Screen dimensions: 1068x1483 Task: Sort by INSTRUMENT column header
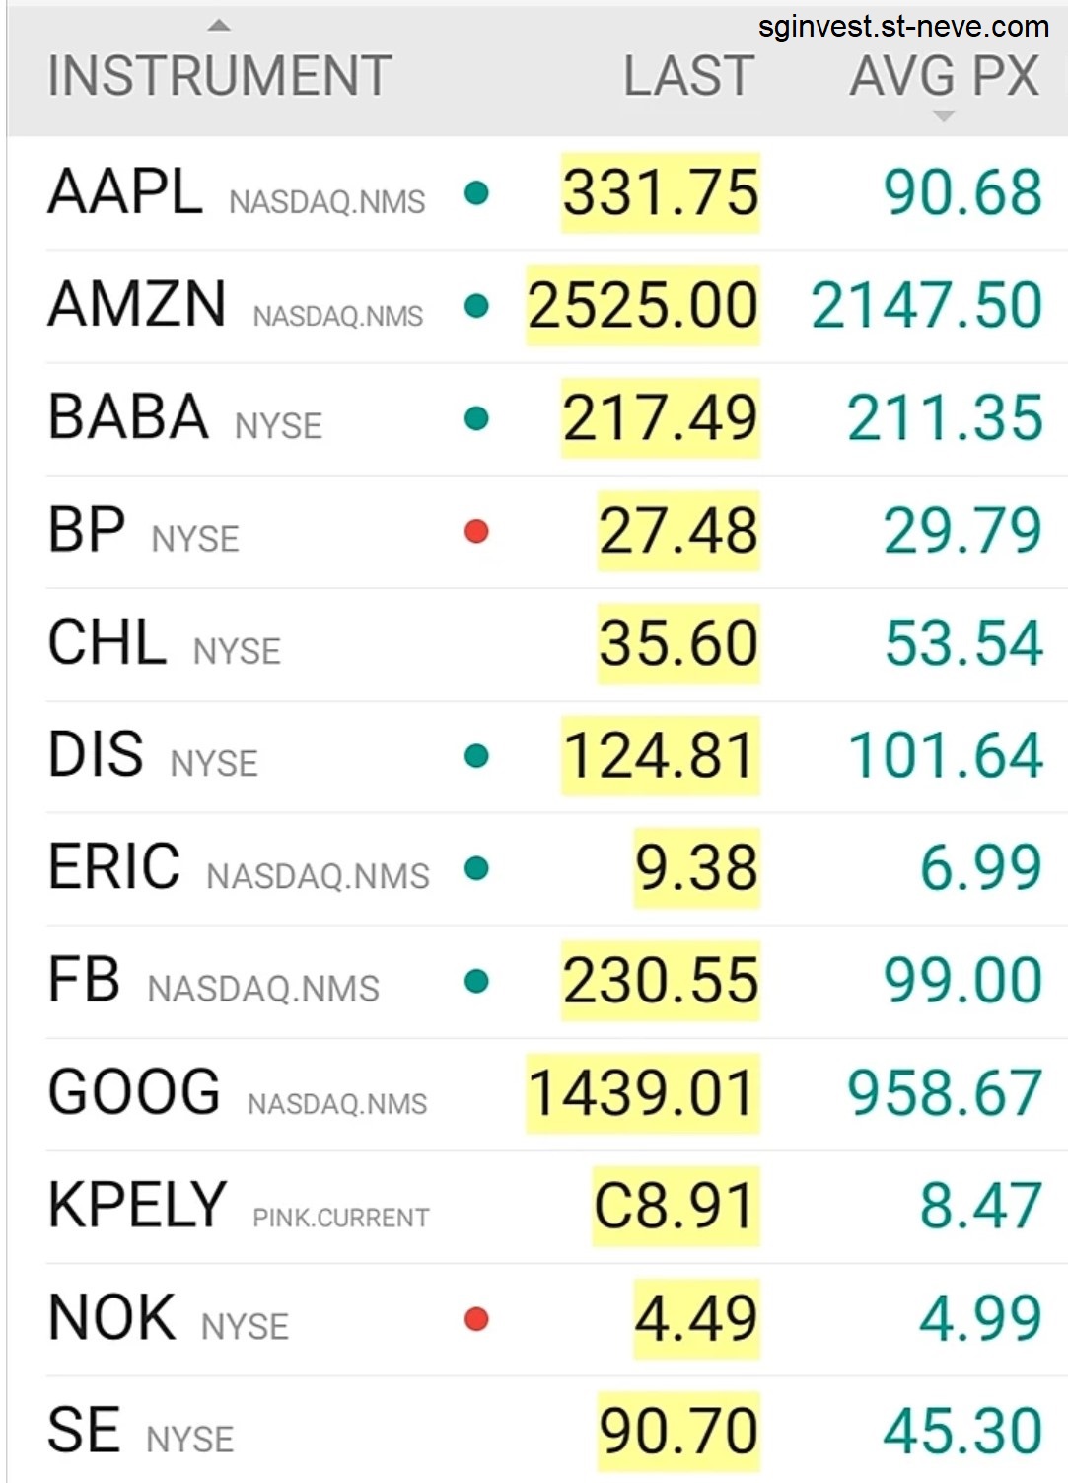click(x=220, y=76)
